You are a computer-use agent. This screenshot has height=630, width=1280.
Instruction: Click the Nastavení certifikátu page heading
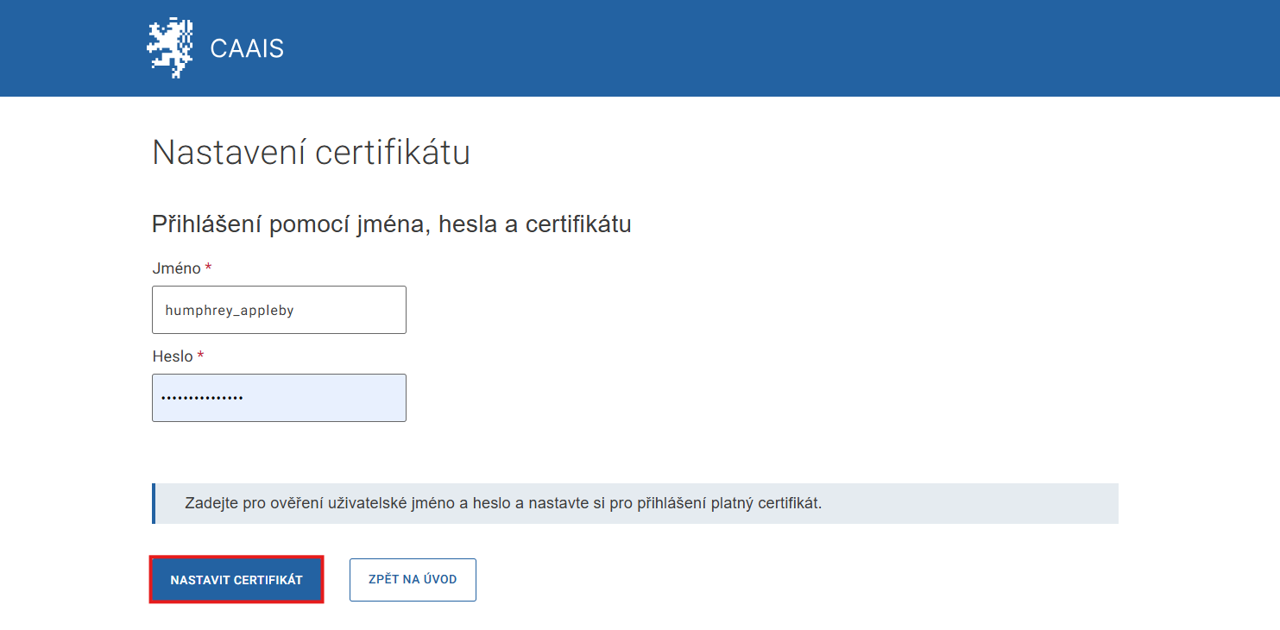[x=311, y=153]
